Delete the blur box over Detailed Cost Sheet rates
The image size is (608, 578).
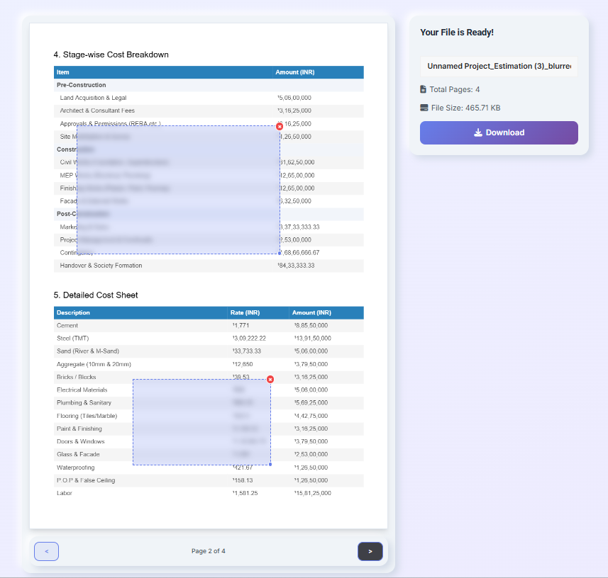270,380
